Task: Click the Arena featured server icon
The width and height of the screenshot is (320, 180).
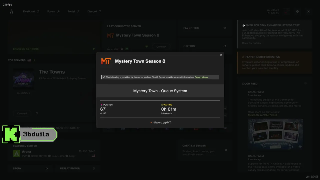Action: coord(16,153)
